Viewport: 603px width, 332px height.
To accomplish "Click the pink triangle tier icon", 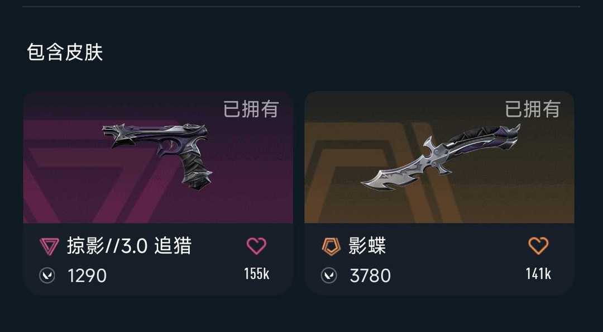I will coord(49,246).
